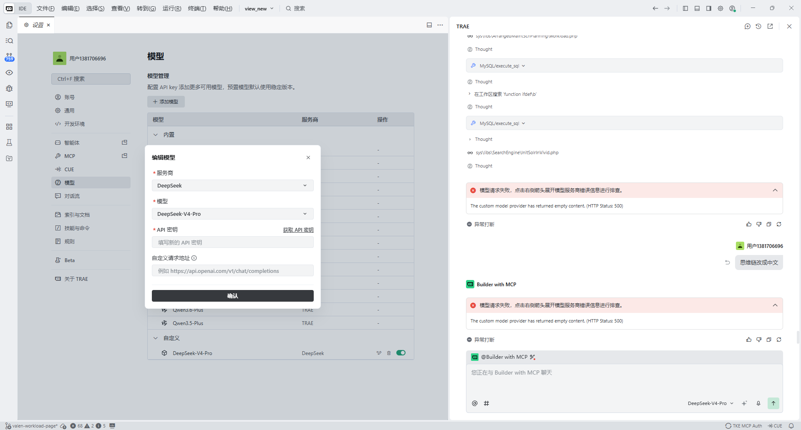
Task: Open the Testing flask icon in the activity bar
Action: 9,142
